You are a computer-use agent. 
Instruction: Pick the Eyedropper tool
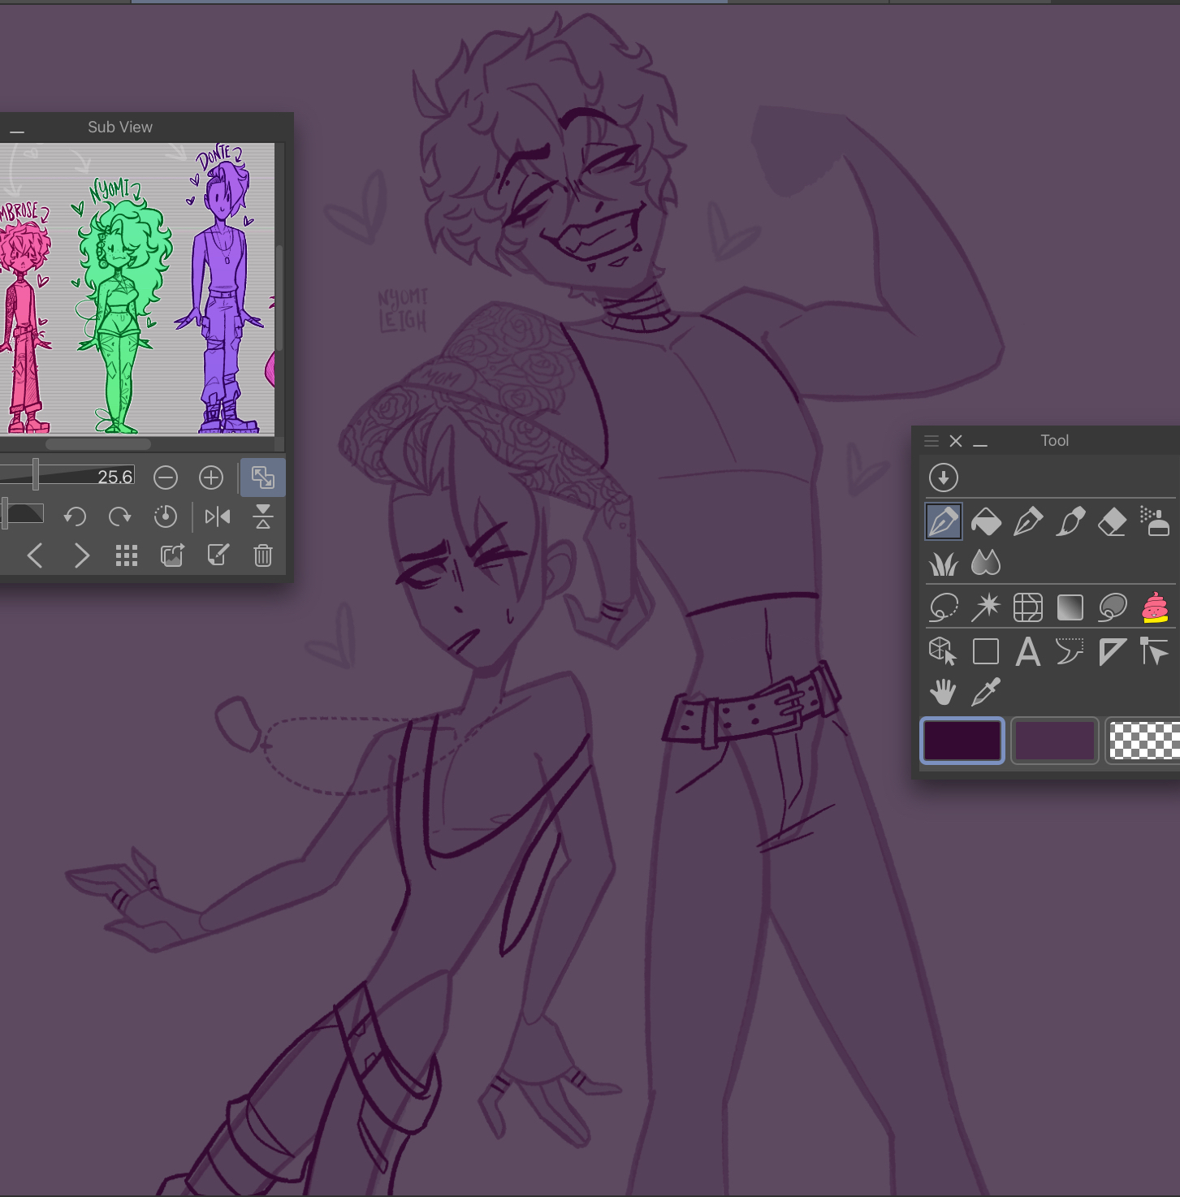tap(986, 693)
